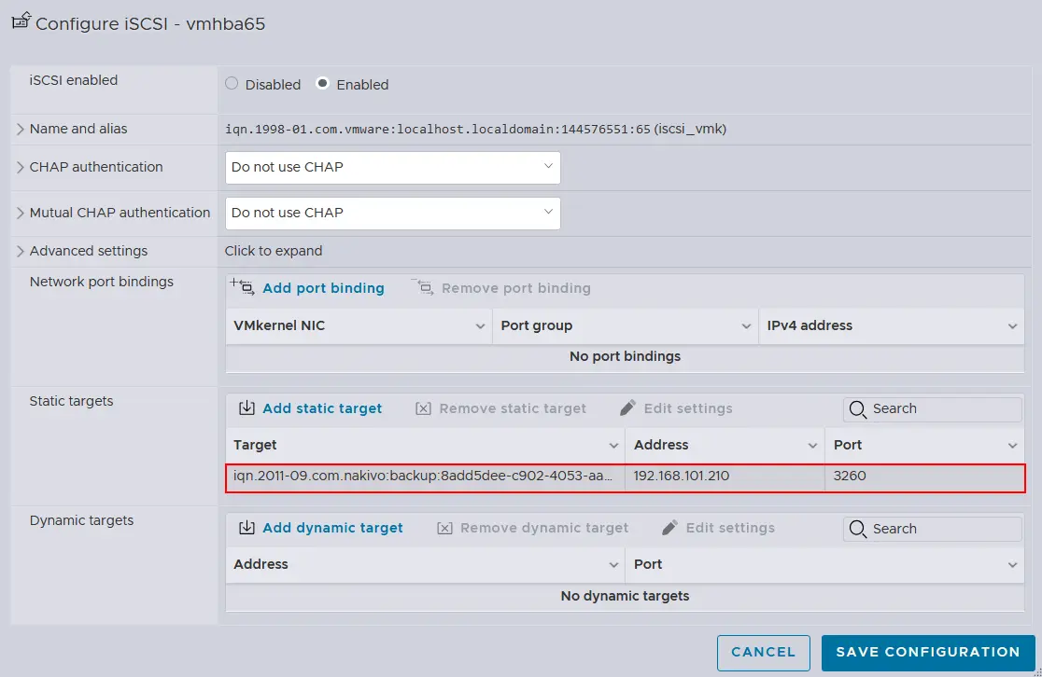The image size is (1042, 677).
Task: Click the Click to expand text
Action: point(274,251)
